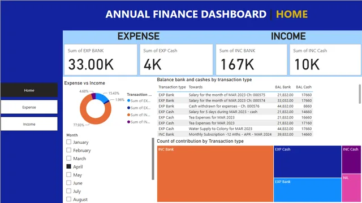Sort by the Towards column header
Image resolution: width=362 pixels, height=203 pixels.
[x=196, y=87]
